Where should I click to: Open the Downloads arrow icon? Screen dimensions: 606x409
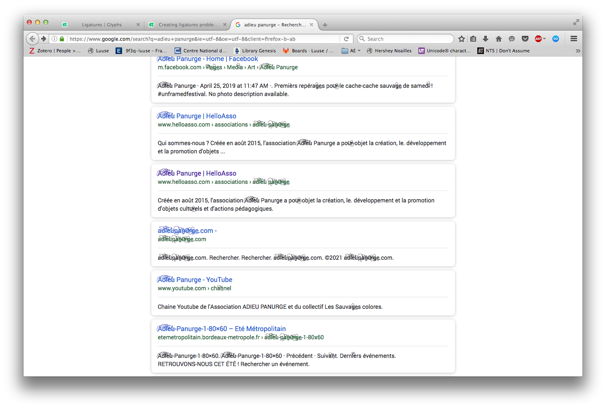486,39
